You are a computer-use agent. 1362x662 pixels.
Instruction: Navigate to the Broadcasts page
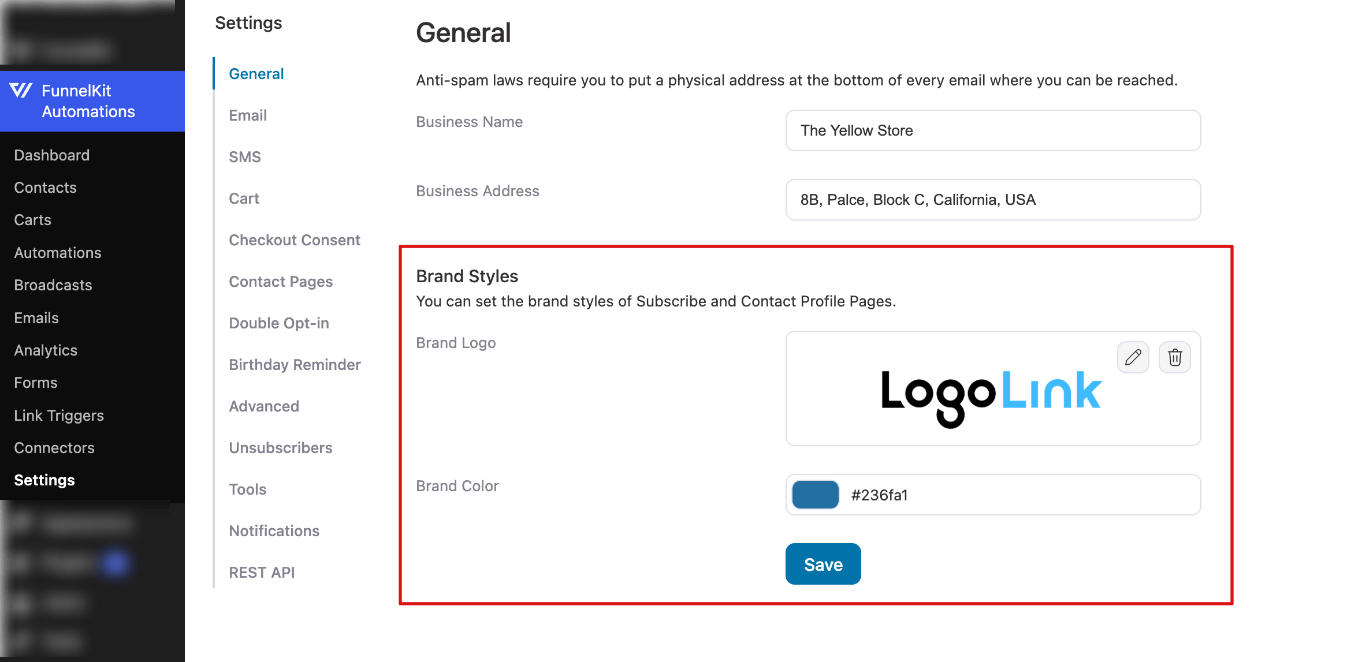pyautogui.click(x=53, y=285)
